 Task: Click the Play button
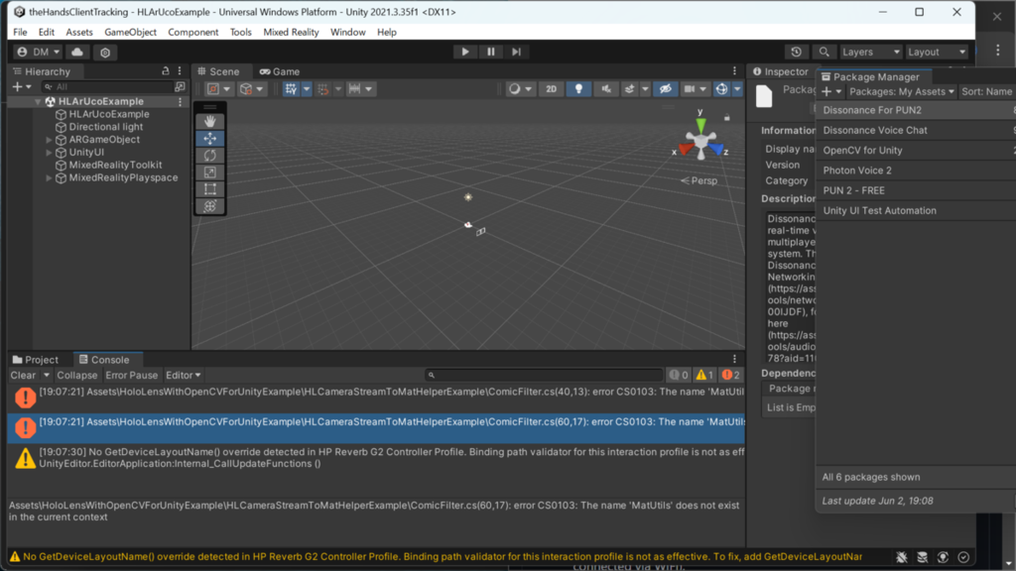[x=465, y=52]
